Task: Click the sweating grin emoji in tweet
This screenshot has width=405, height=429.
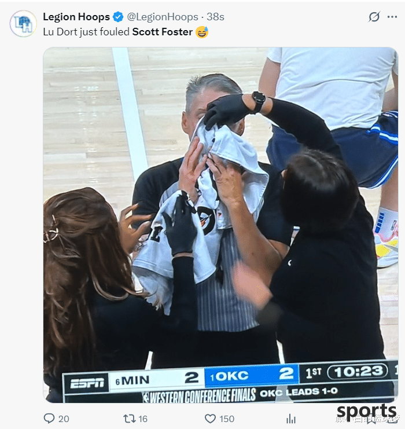Action: (202, 32)
